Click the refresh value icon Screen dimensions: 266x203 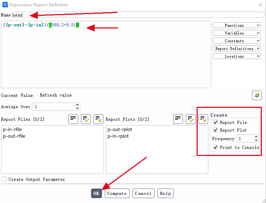(x=257, y=95)
